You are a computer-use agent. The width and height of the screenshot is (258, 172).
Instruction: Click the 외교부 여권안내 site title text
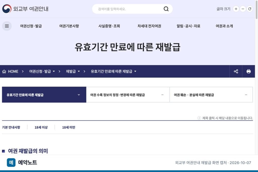(x=31, y=9)
